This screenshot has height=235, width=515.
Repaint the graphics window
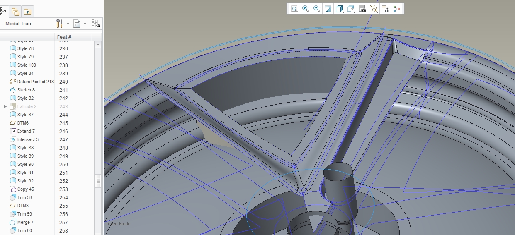[x=328, y=9]
